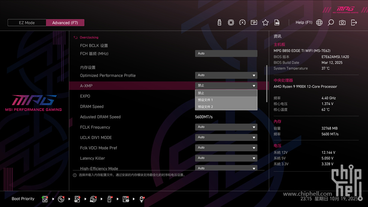Switch to EZ Mode tab

click(27, 23)
